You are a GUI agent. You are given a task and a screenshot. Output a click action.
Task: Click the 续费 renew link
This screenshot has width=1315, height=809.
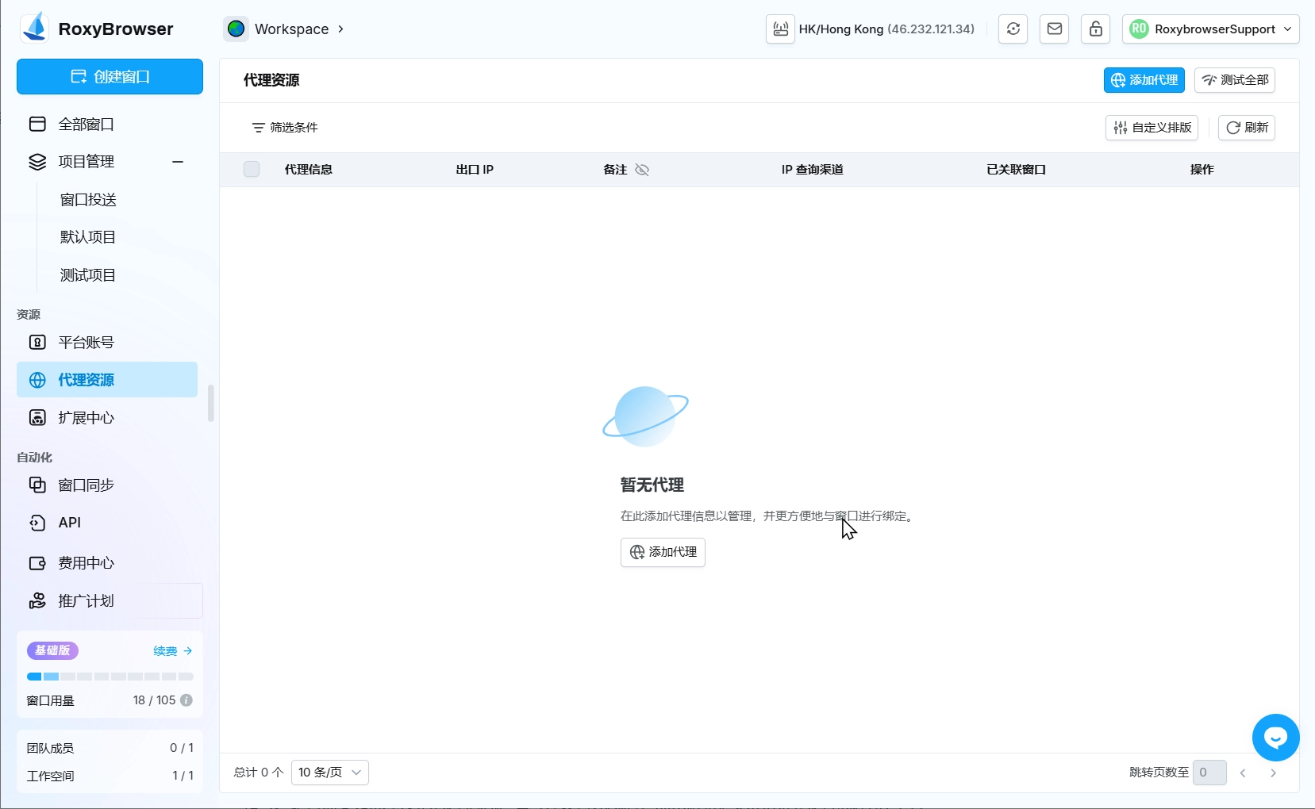pyautogui.click(x=172, y=651)
